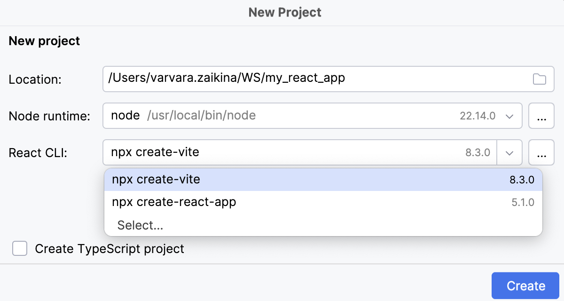The height and width of the screenshot is (301, 564).
Task: Open the React CLI dropdown arrow
Action: (x=509, y=152)
